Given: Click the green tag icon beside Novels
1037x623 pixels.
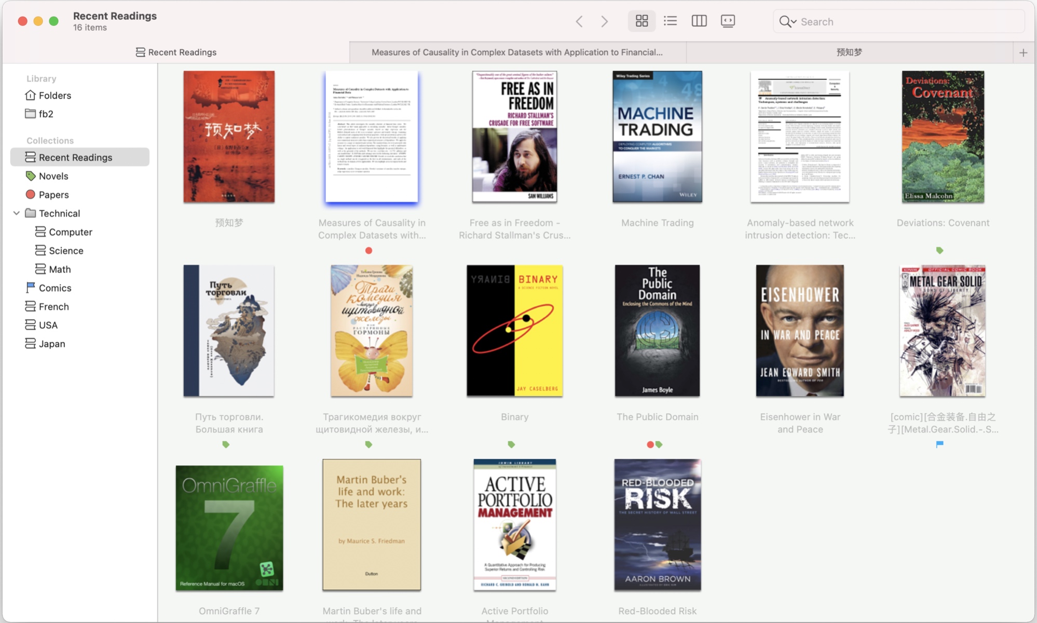Looking at the screenshot, I should tap(31, 176).
